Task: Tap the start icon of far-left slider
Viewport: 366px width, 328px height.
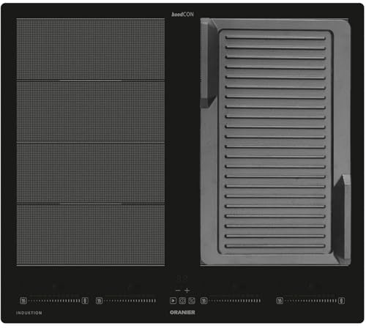Action: click(x=23, y=301)
